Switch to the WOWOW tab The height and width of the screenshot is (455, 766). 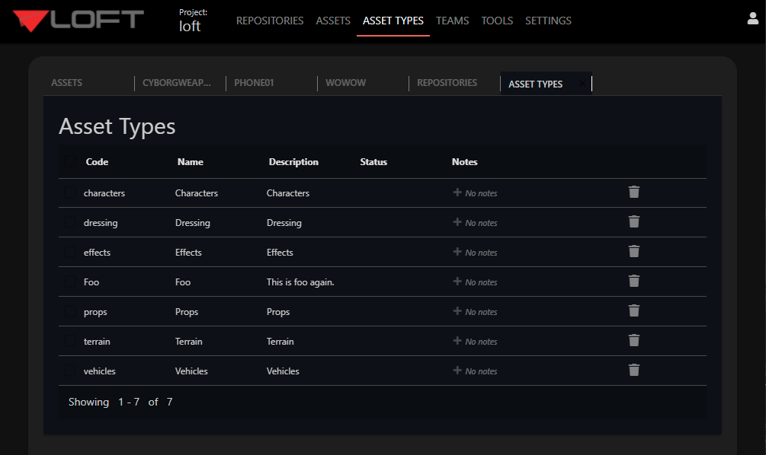[x=345, y=82]
